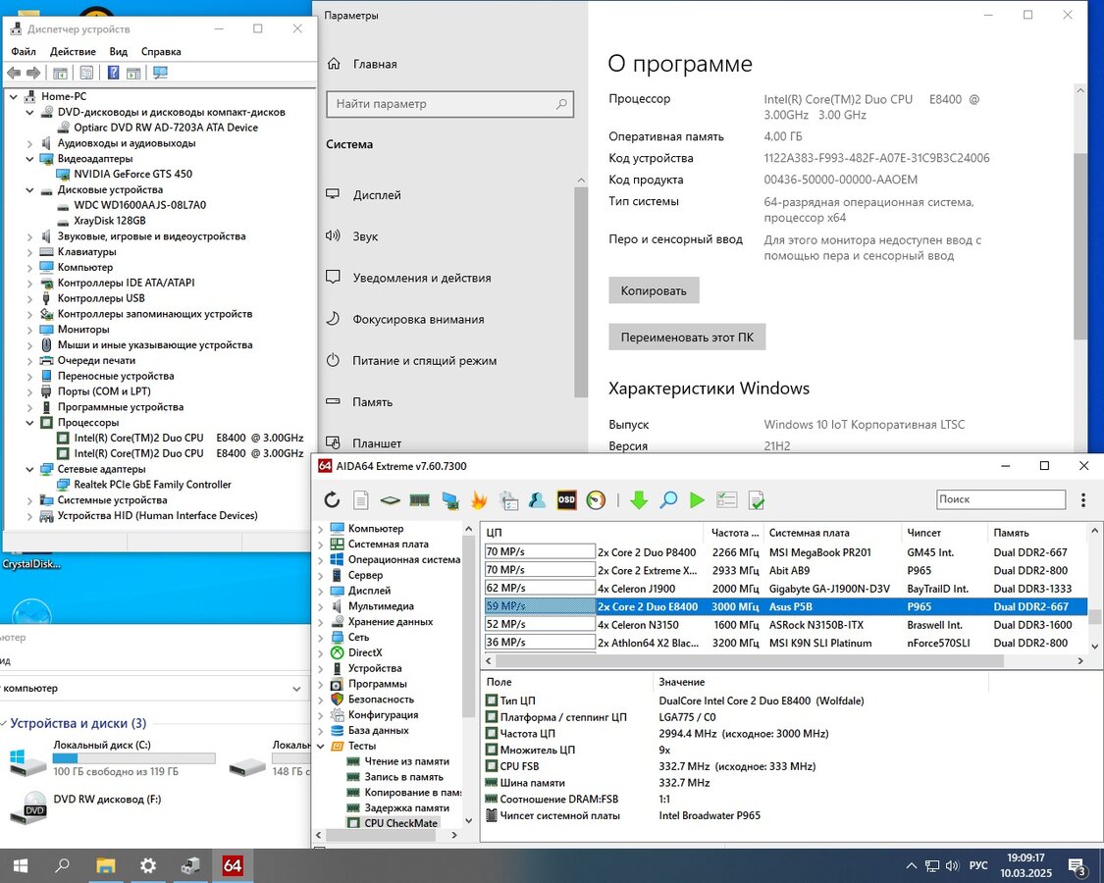
Task: Open the Windows Start menu
Action: pyautogui.click(x=20, y=865)
